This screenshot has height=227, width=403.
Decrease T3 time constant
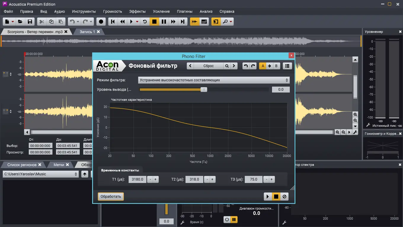click(x=266, y=179)
